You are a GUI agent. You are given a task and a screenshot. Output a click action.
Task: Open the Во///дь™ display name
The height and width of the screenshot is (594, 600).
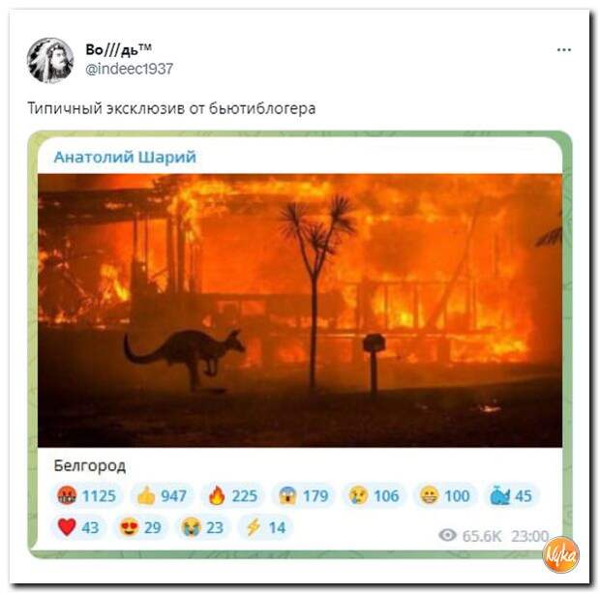point(118,49)
